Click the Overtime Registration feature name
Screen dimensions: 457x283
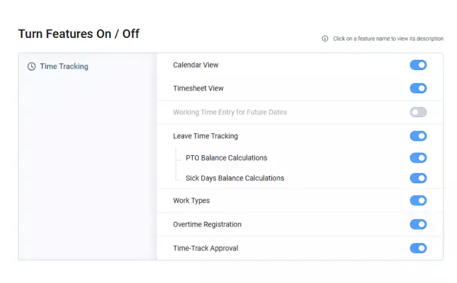207,224
